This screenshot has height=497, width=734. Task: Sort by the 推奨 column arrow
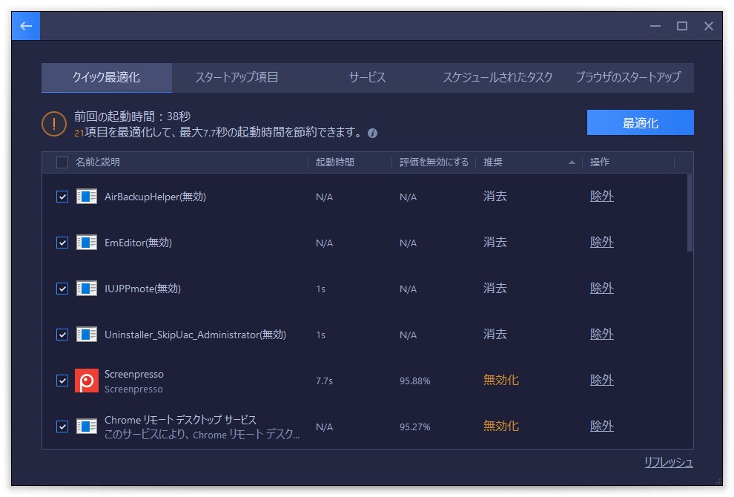[572, 162]
